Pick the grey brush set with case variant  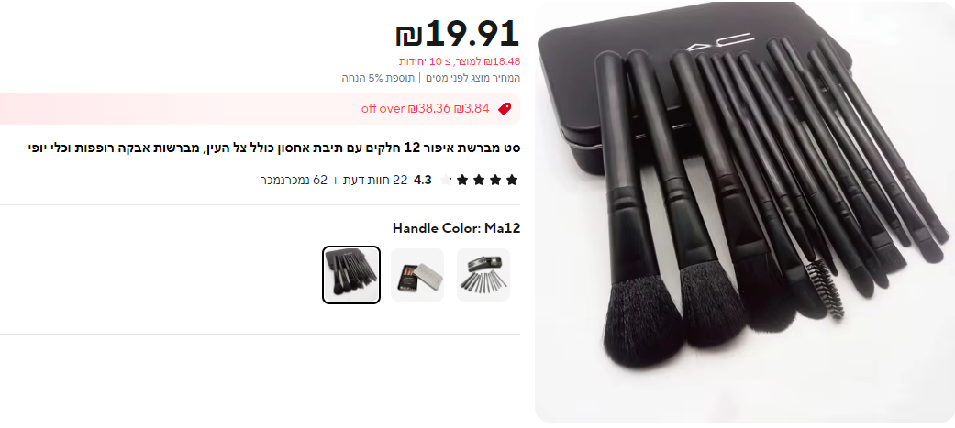click(x=483, y=275)
